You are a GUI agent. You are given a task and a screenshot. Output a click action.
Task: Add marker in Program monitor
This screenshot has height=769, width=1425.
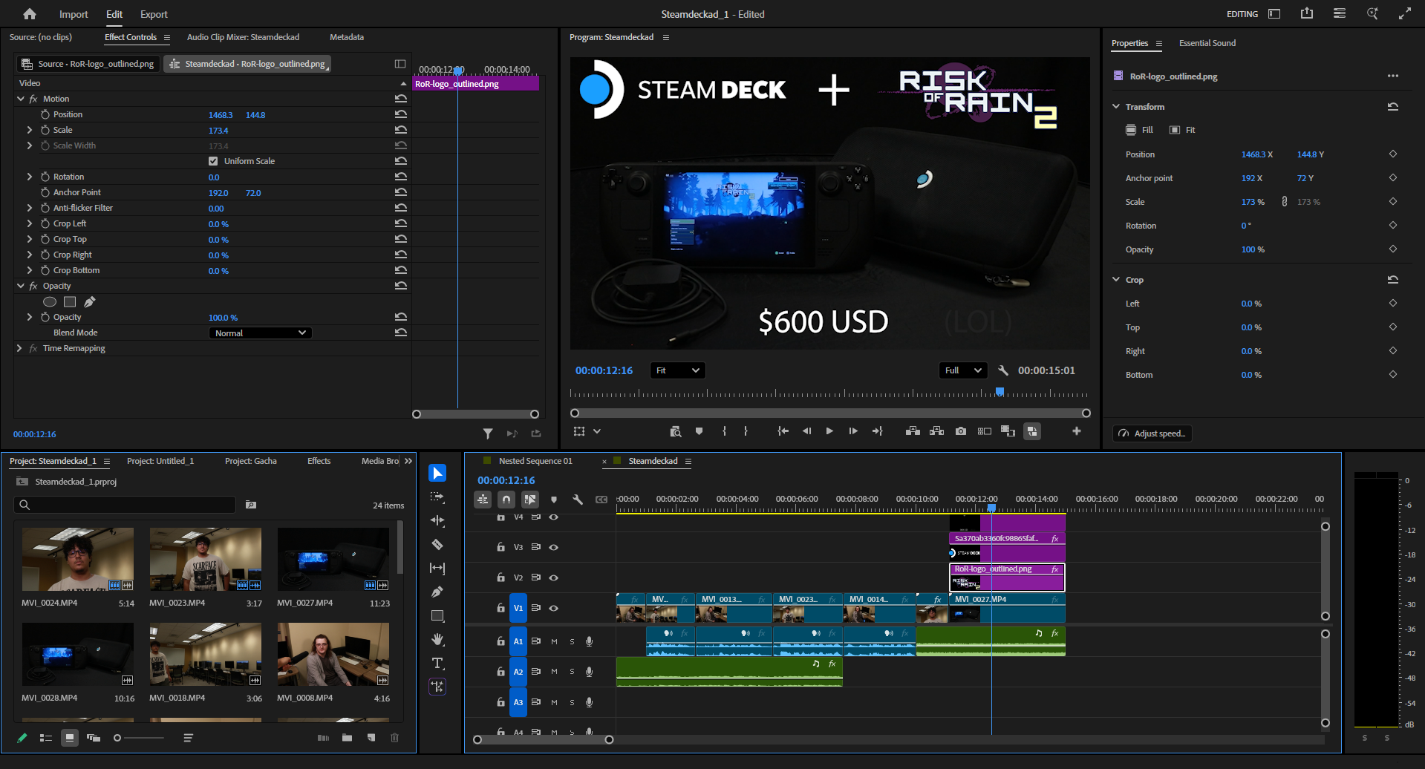pos(699,431)
